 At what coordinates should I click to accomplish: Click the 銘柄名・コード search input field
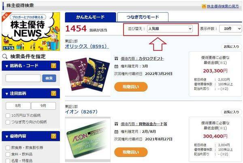[23, 78]
